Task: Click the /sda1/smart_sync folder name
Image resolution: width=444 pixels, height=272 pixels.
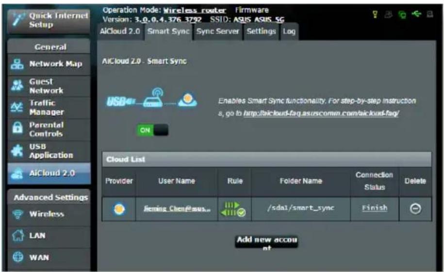Action: pyautogui.click(x=301, y=208)
